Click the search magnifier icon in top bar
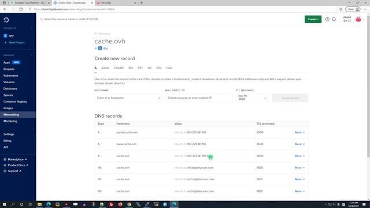The width and height of the screenshot is (370, 208). (x=41, y=19)
